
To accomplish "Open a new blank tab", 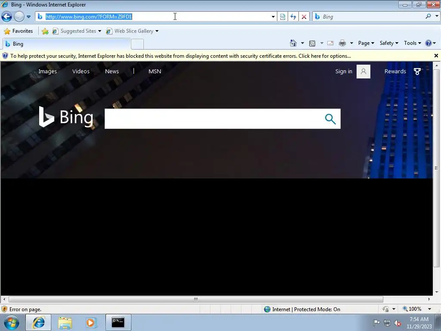I will [137, 44].
